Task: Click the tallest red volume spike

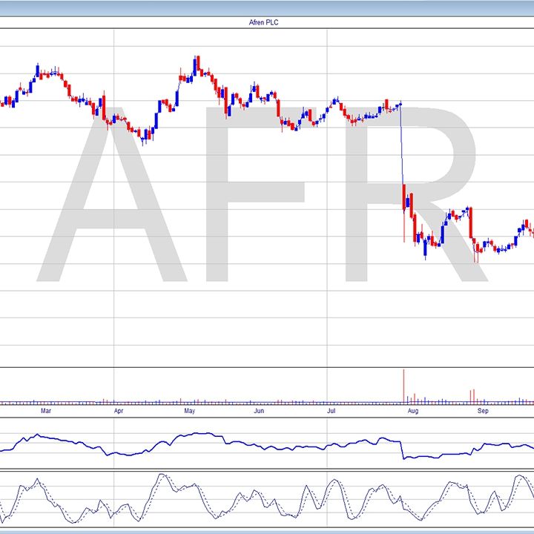Action: click(403, 386)
